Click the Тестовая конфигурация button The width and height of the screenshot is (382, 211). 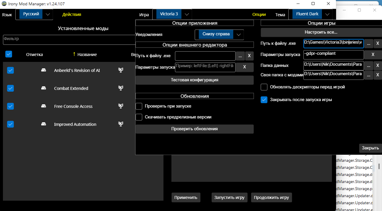coord(194,80)
